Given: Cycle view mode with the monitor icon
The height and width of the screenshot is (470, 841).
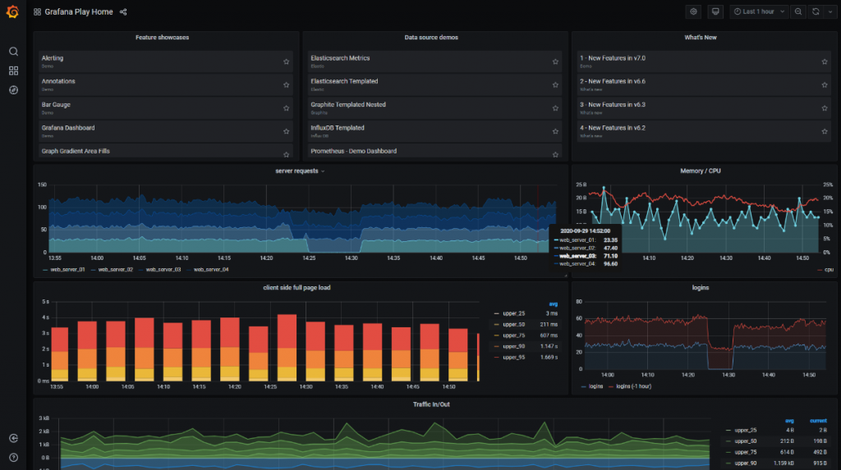Looking at the screenshot, I should (715, 12).
